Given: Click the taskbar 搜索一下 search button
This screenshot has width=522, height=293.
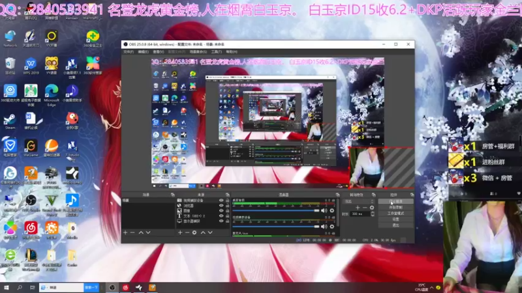Looking at the screenshot, I should coord(91,287).
